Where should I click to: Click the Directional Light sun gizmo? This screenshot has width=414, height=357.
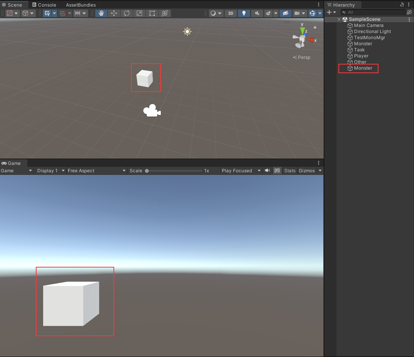[187, 32]
